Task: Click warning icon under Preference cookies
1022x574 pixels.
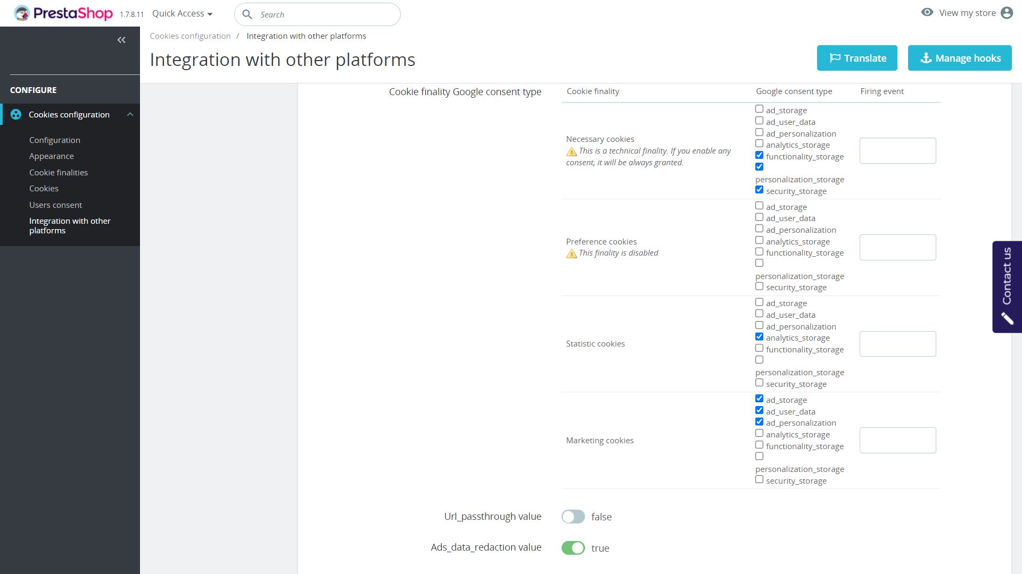Action: click(571, 254)
